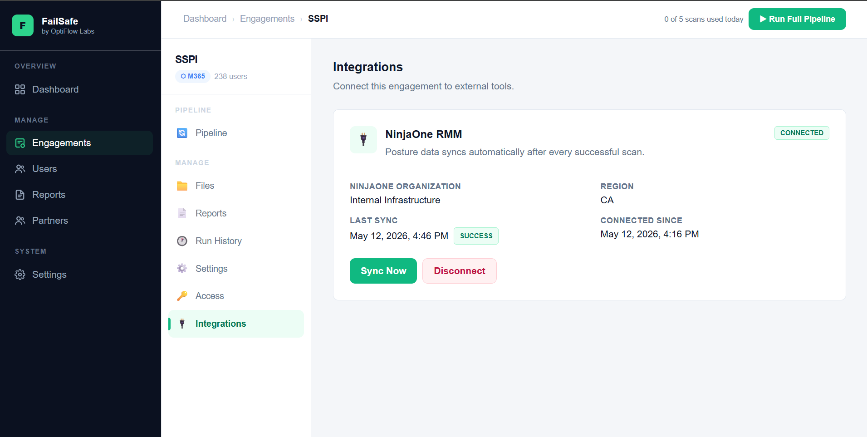
Task: Click the 'Integrations' page heading
Action: (x=368, y=67)
